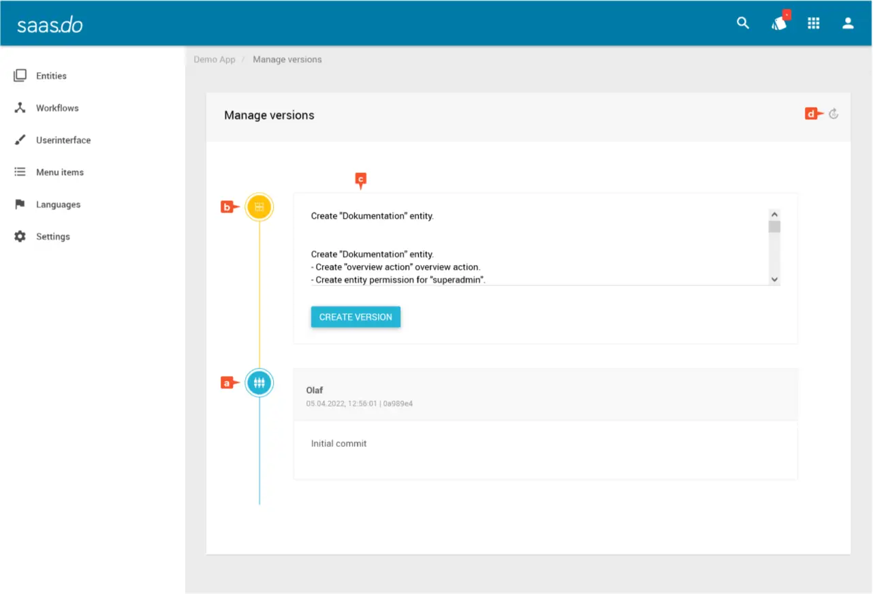Open the notifications icon with red badge

point(779,23)
